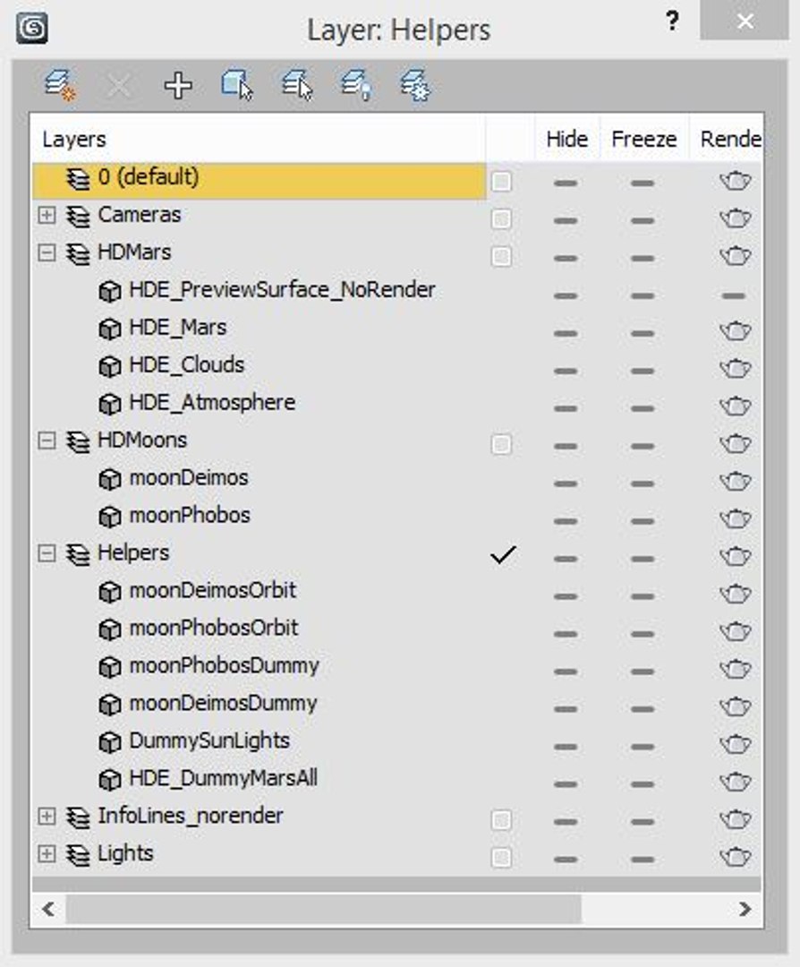Click layer icon beside Lights
The height and width of the screenshot is (967, 800).
78,855
